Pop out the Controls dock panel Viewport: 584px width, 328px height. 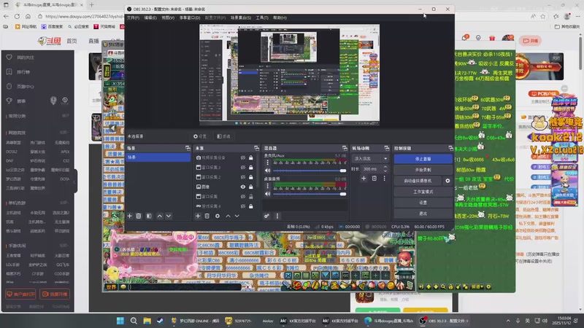point(450,149)
